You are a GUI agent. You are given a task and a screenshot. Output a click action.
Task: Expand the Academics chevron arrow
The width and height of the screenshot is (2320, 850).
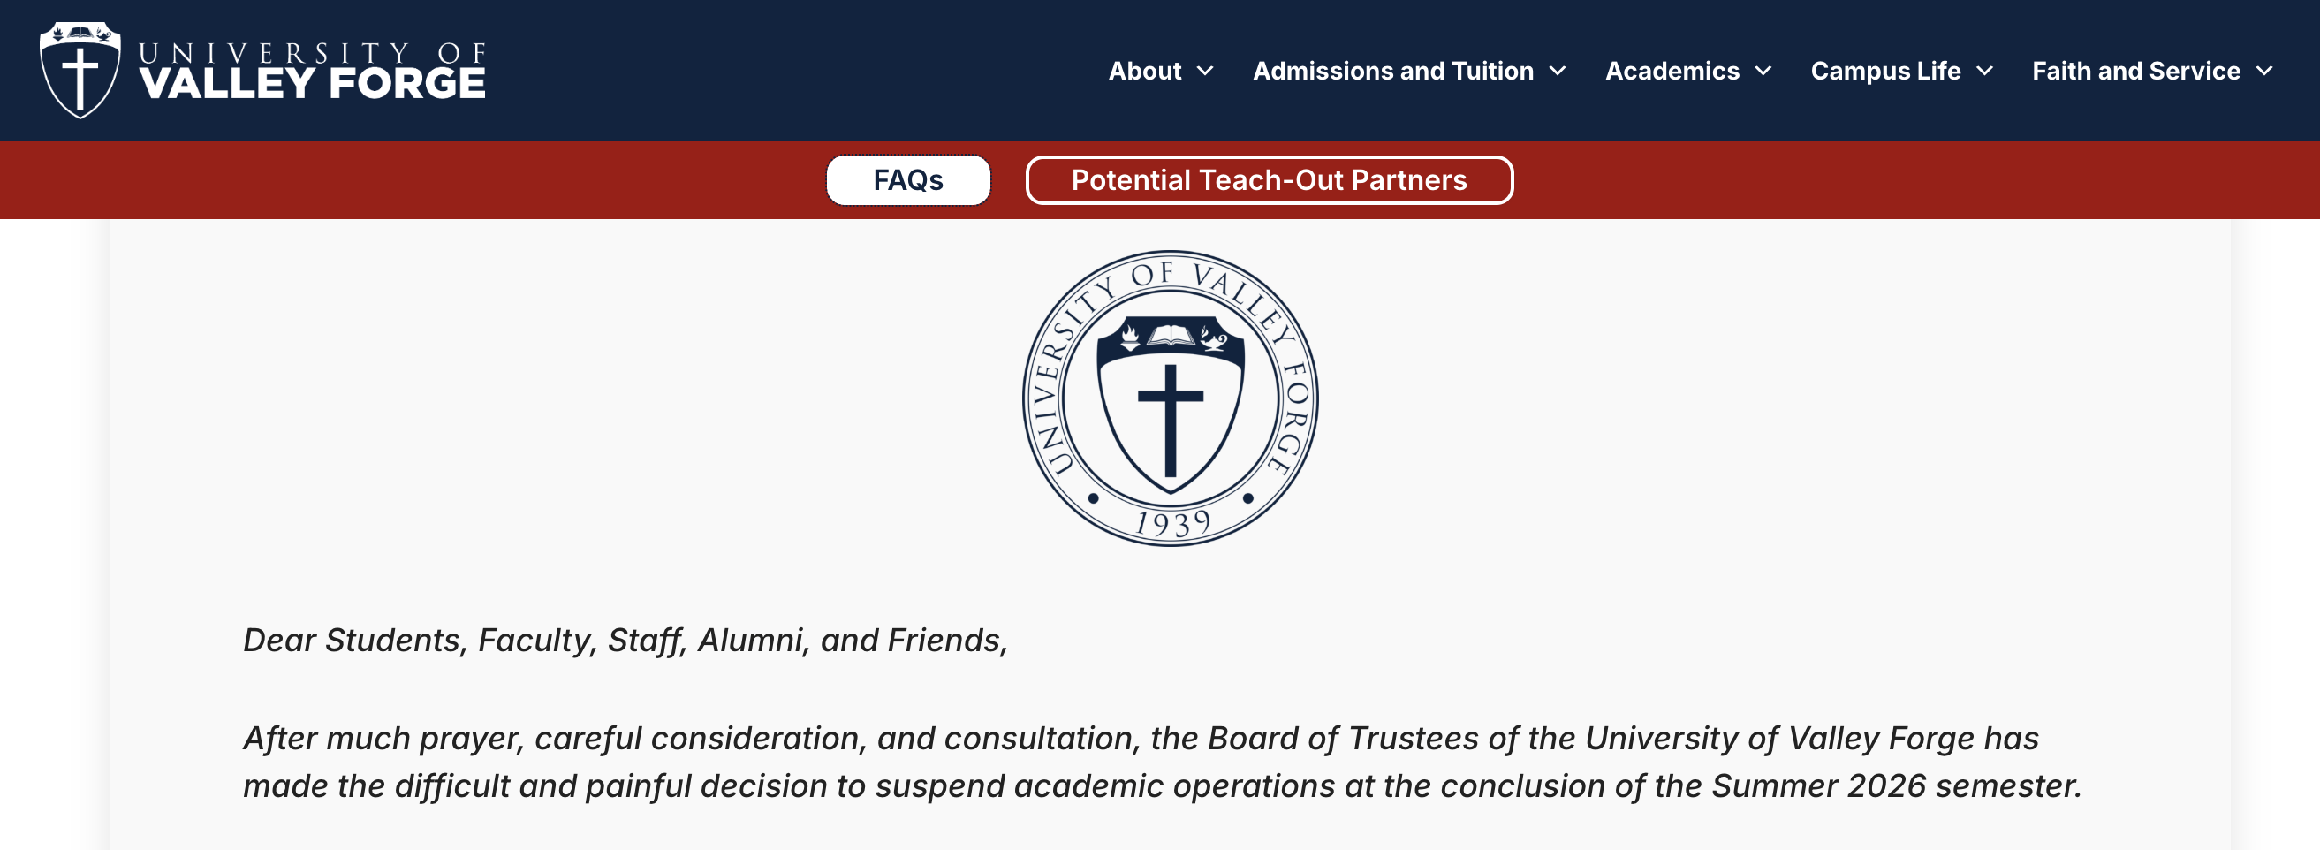pos(1763,72)
